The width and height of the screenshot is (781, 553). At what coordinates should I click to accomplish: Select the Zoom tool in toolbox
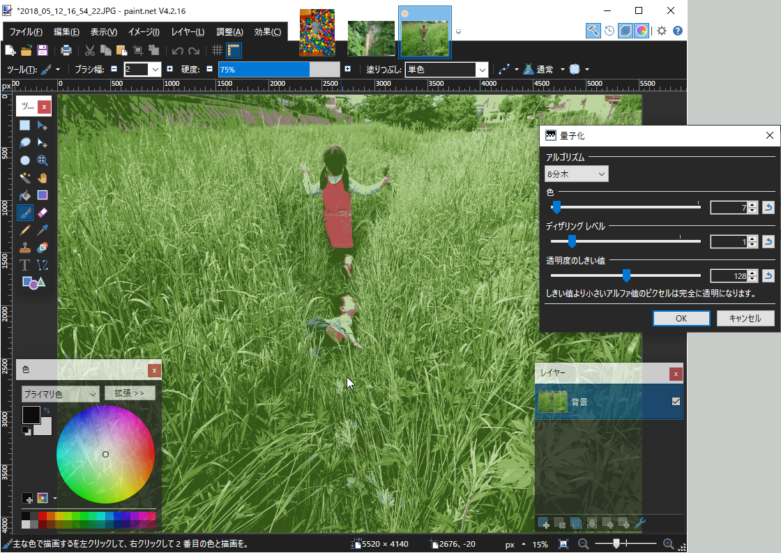43,160
